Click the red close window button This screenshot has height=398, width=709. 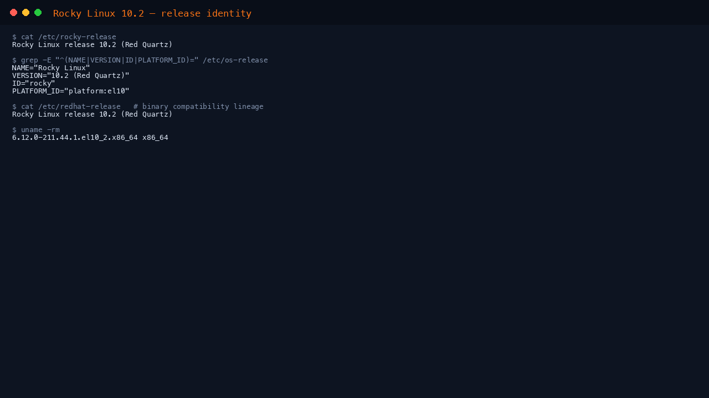point(14,13)
